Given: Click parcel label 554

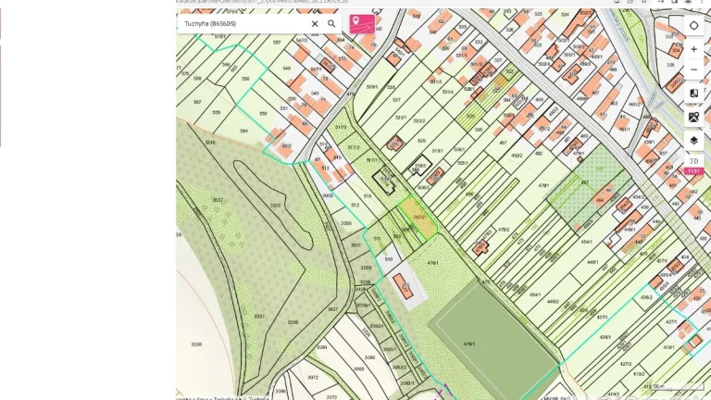Looking at the screenshot, I should pos(244,131).
